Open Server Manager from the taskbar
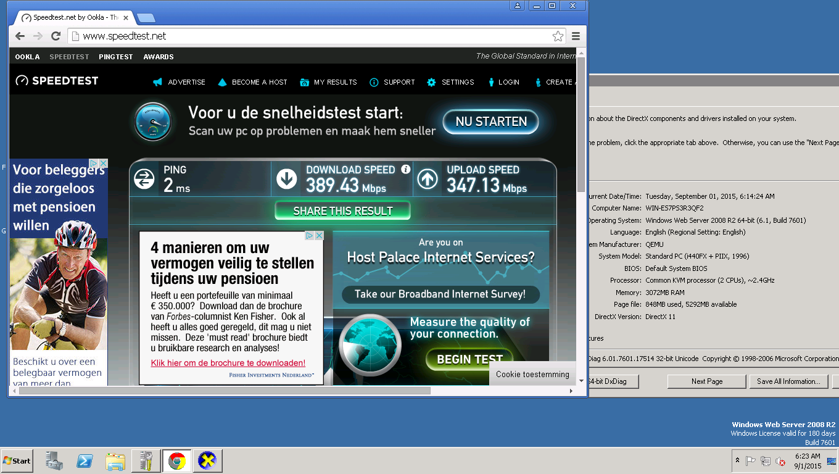The width and height of the screenshot is (839, 474). pos(54,460)
